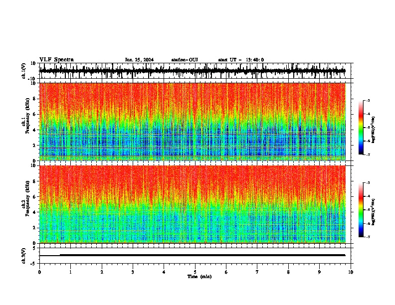395x305 pixels.
Task: Click the log(PSD) label beside ch.1 colorbar
Action: (374, 130)
